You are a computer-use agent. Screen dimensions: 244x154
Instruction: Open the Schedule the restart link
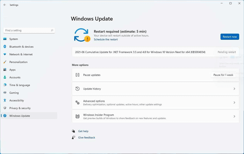(105, 39)
